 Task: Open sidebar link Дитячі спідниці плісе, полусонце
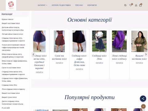(12, 103)
